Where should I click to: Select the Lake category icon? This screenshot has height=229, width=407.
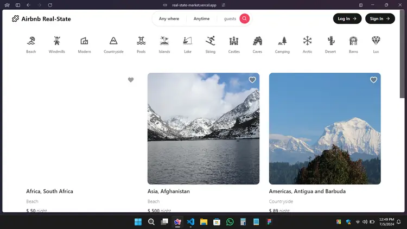pos(188,41)
